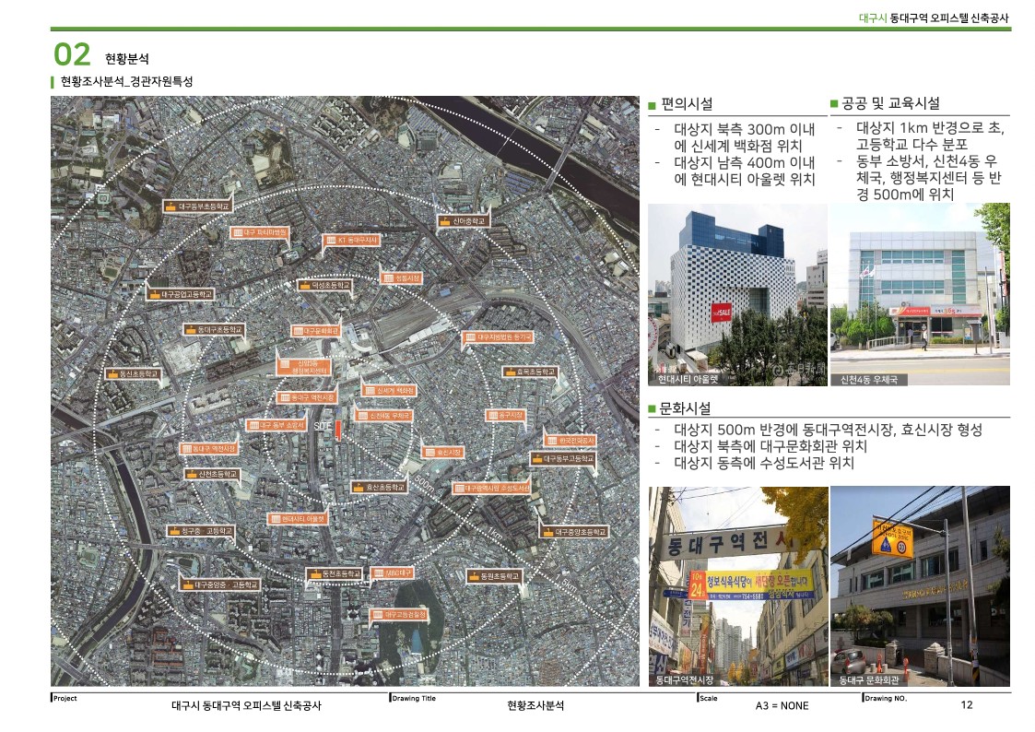Click the 편의시설 section heading
This screenshot has width=1035, height=732.
pos(687,104)
